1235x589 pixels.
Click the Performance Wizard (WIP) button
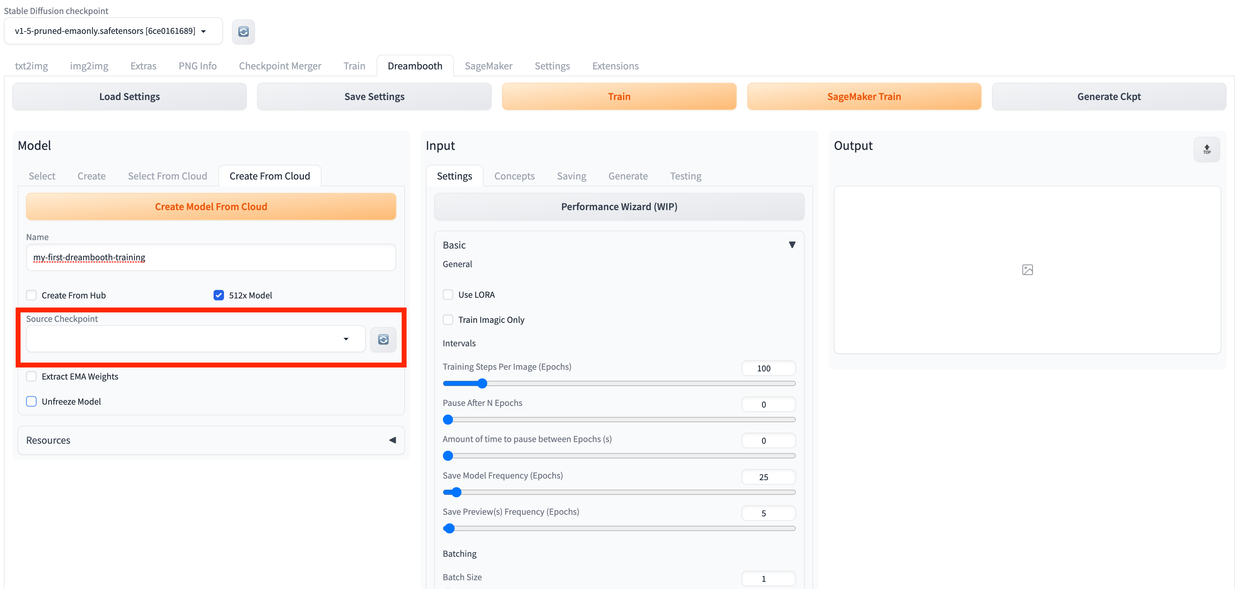pyautogui.click(x=618, y=207)
